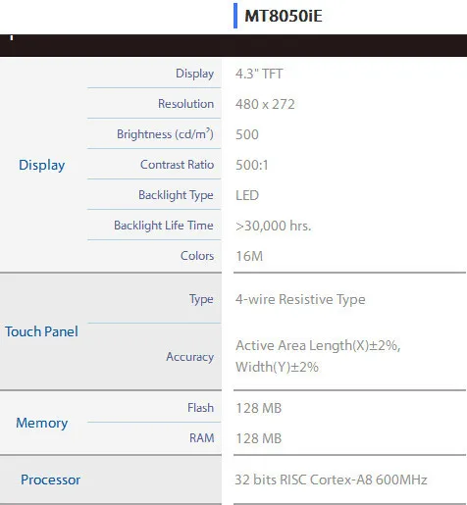This screenshot has height=505, width=467.
Task: Click the Memory category label
Action: click(x=42, y=423)
